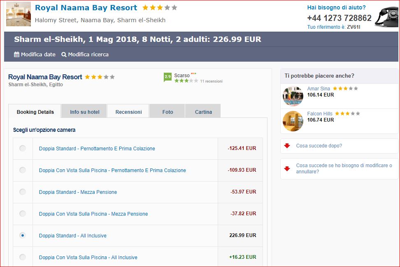Select Doppia Standard Pernottamento E Prima Colazione radio
Viewport: 400px width, 267px height.
23,148
